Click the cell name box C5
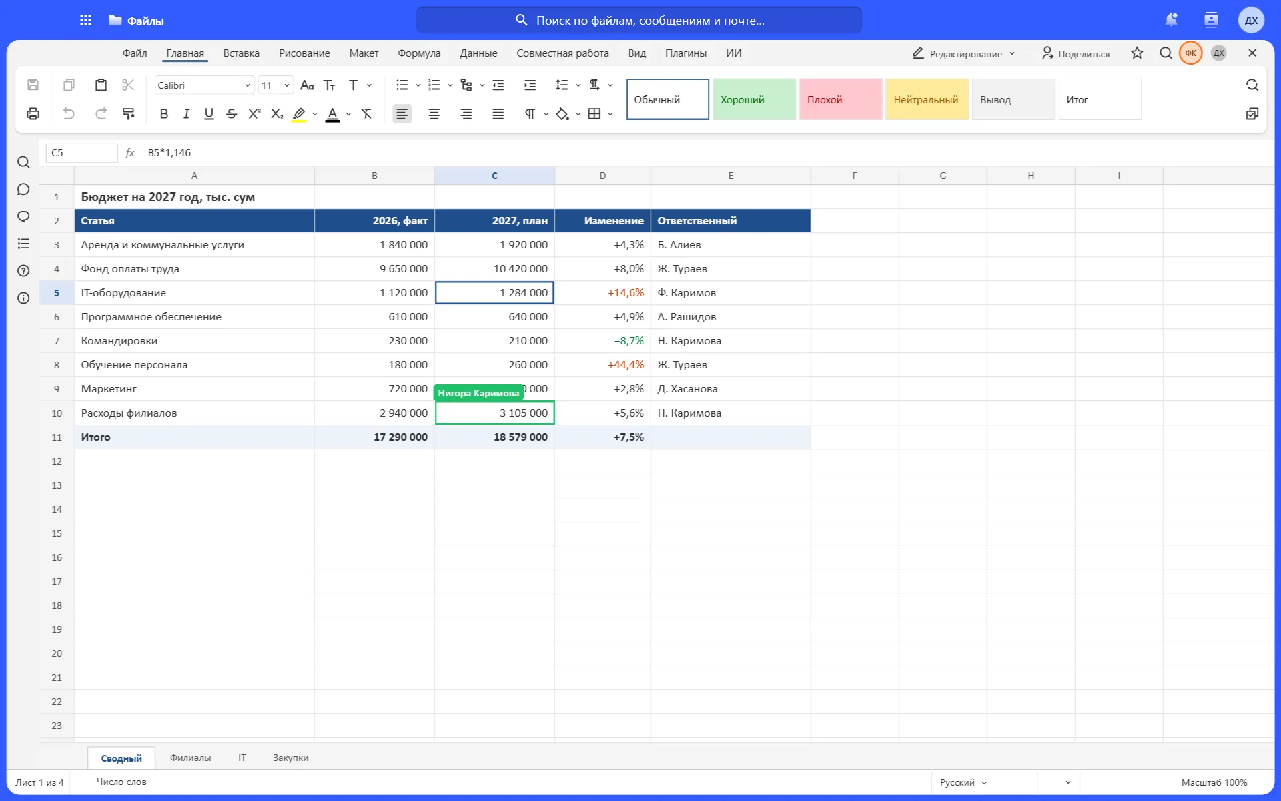The height and width of the screenshot is (801, 1281). click(81, 153)
